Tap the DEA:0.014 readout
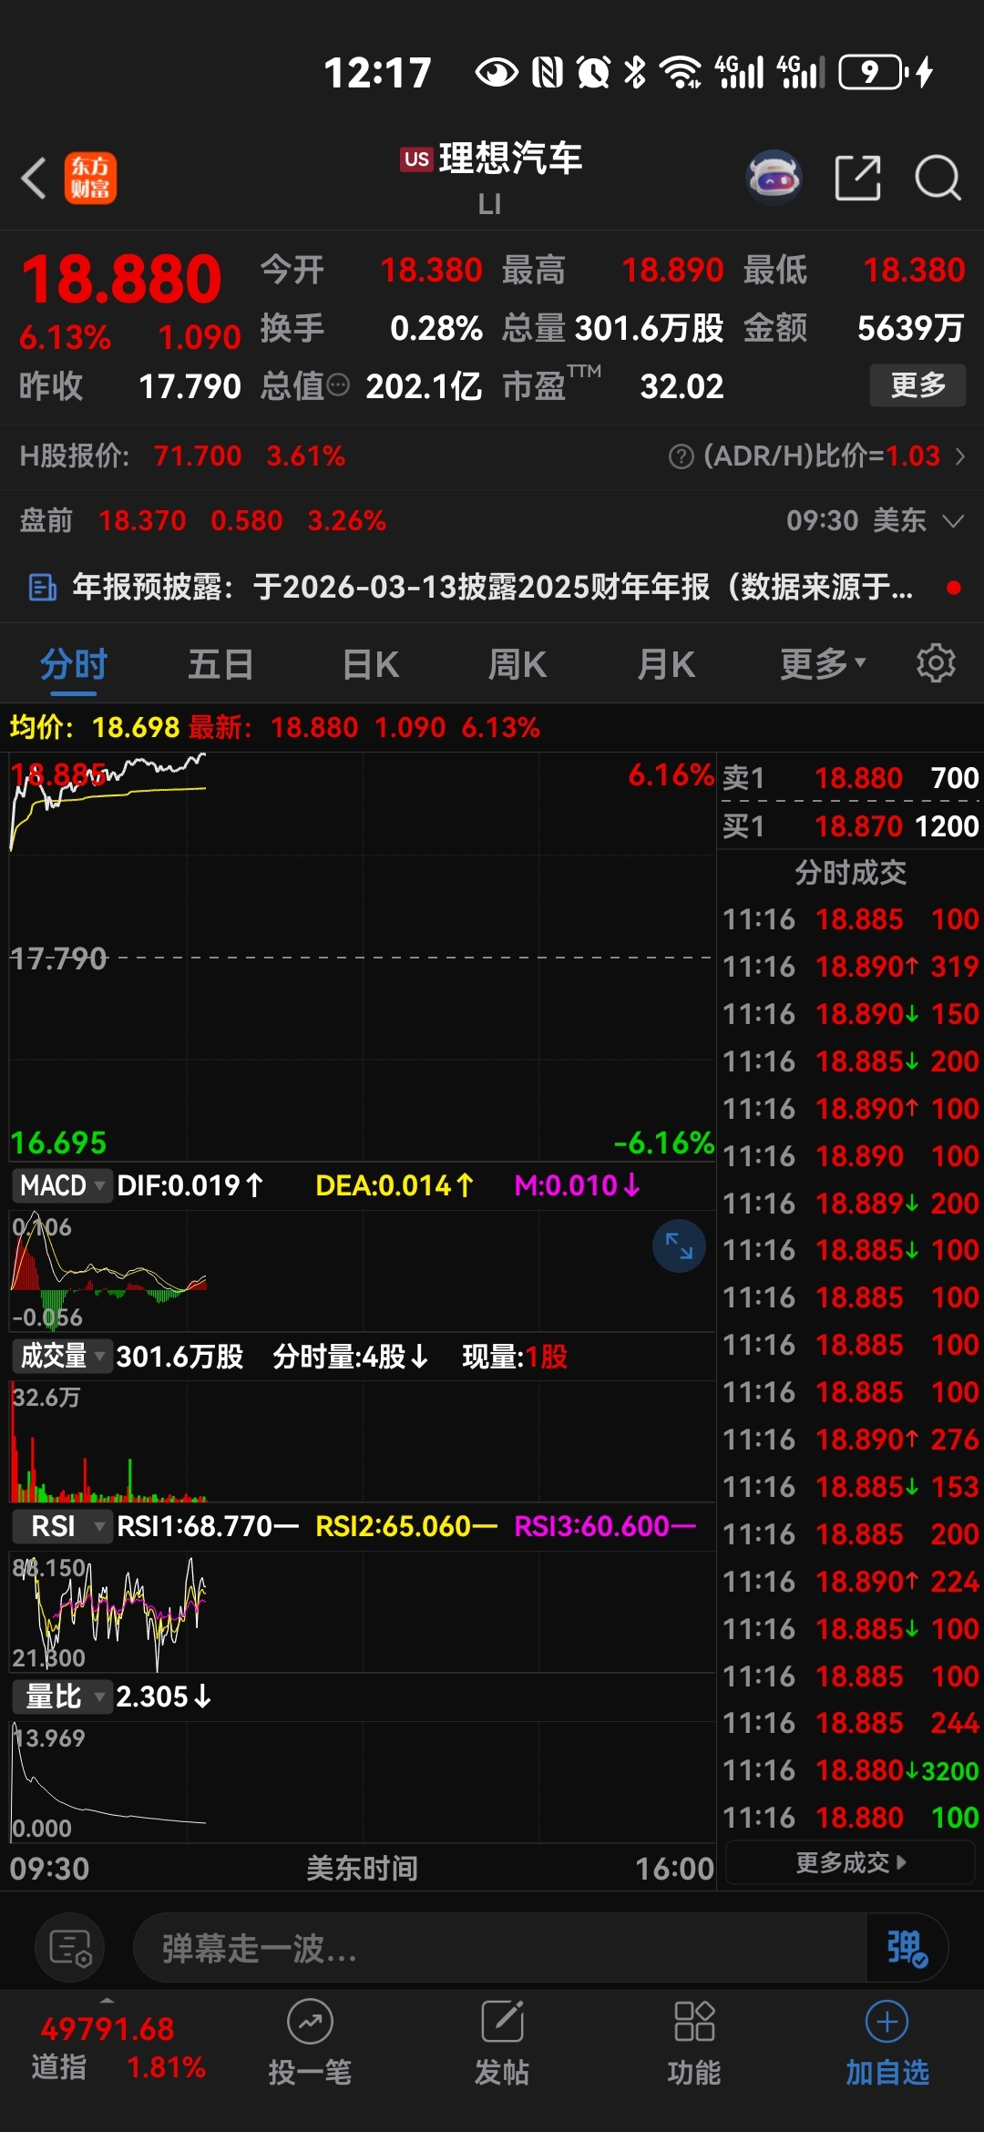Screen dimensions: 984x2132 pos(394,1185)
